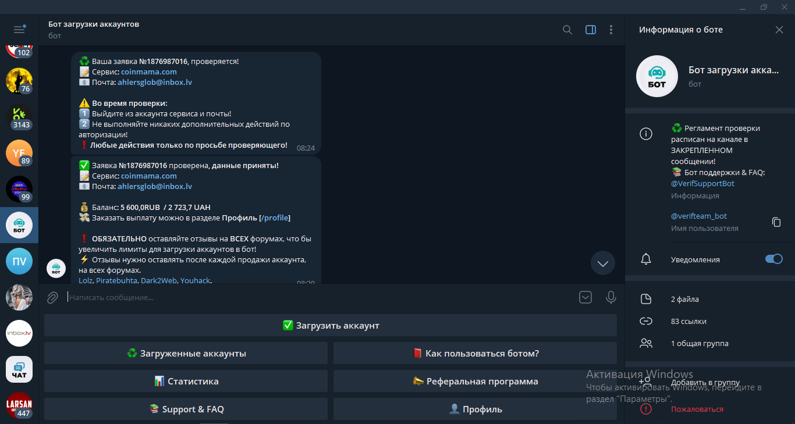Click the microphone voice message icon

[611, 297]
